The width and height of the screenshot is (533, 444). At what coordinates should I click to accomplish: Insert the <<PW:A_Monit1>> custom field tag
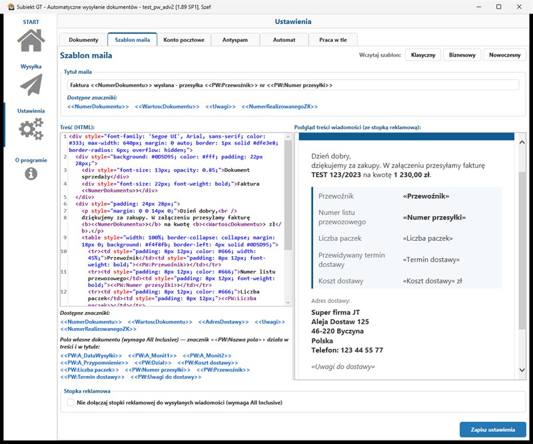(x=153, y=355)
